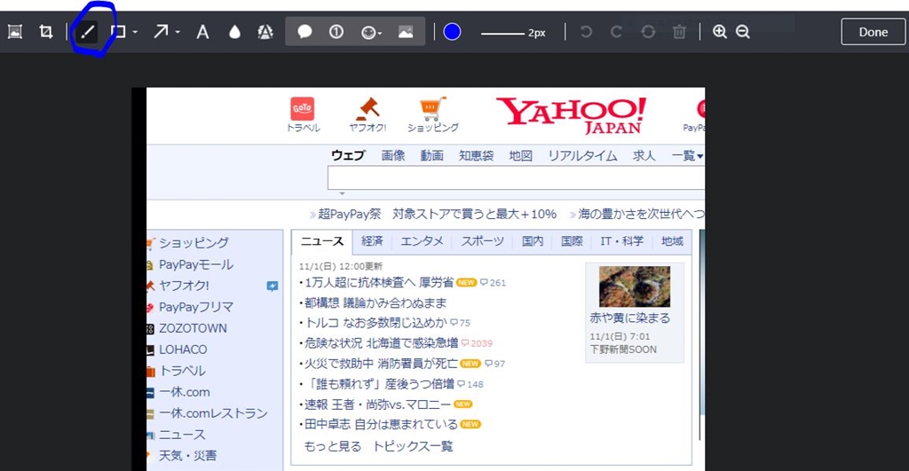Zoom out with the magnifier minus
This screenshot has width=909, height=471.
click(x=743, y=32)
